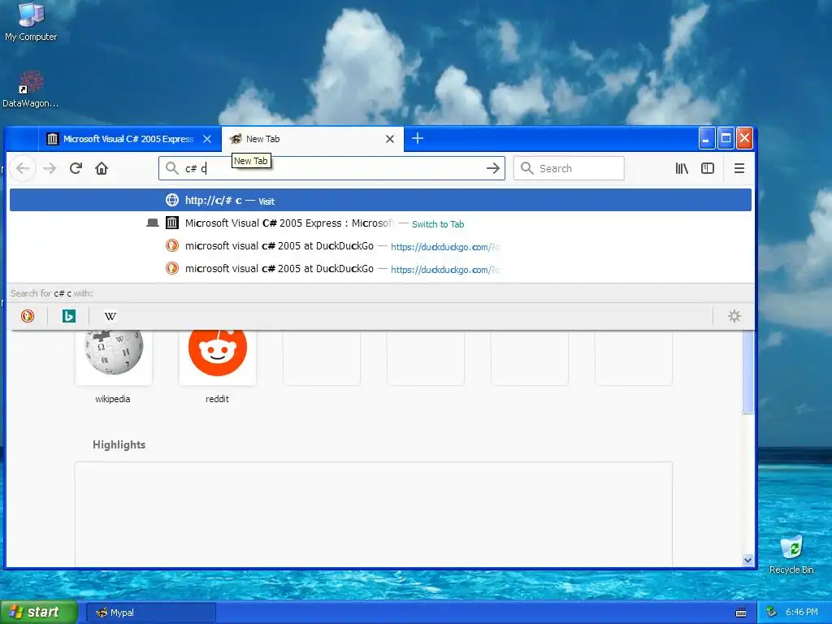Image resolution: width=832 pixels, height=624 pixels.
Task: Select the DataWagon desktop shortcut
Action: coord(30,89)
